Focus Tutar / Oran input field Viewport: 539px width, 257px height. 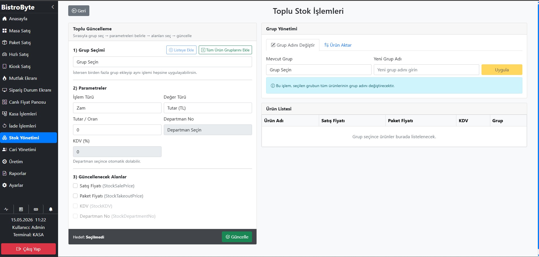click(x=117, y=130)
